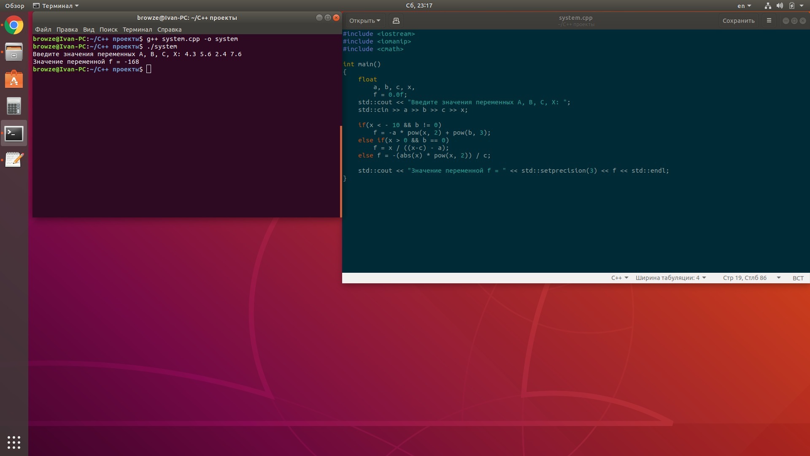Open the C++ language selector
Image resolution: width=810 pixels, height=456 pixels.
point(619,278)
